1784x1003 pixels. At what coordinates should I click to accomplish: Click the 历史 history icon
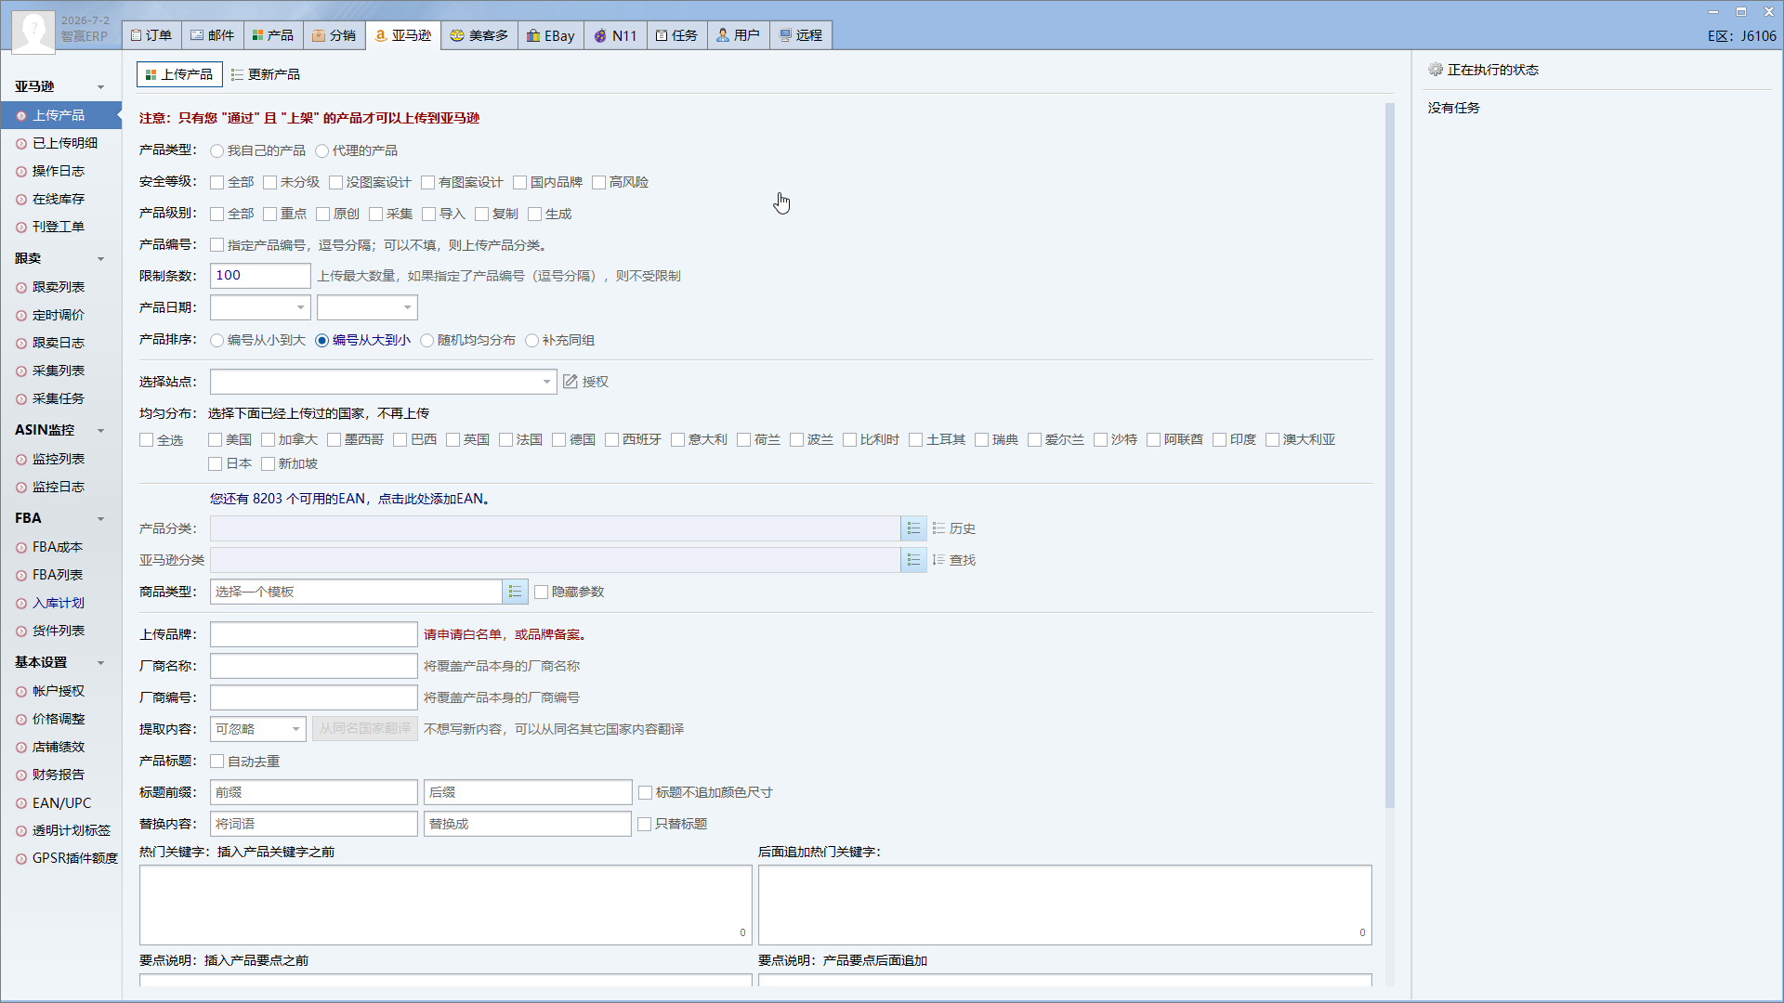pos(938,528)
